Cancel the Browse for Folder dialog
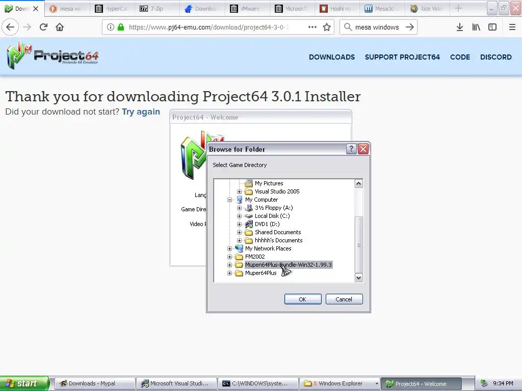 pyautogui.click(x=344, y=299)
